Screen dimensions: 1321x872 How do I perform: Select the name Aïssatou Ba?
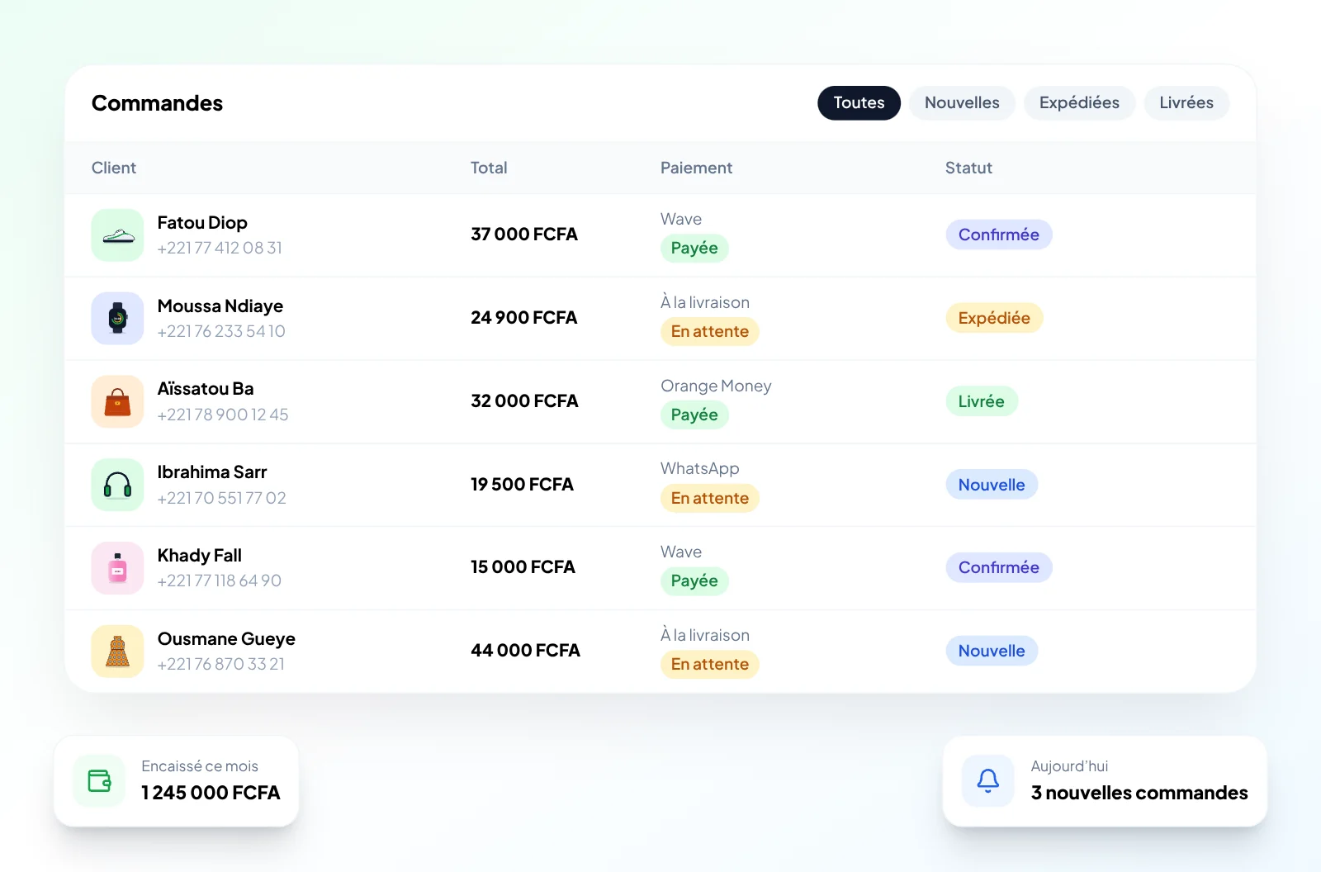pyautogui.click(x=206, y=389)
